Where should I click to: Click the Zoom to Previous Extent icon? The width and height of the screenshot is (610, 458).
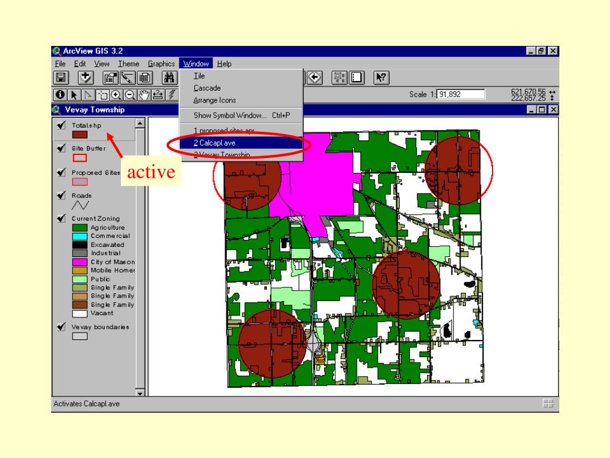315,78
